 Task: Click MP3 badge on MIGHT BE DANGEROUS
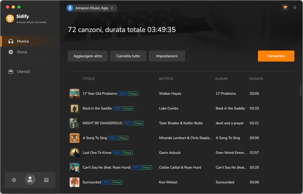[128, 123]
